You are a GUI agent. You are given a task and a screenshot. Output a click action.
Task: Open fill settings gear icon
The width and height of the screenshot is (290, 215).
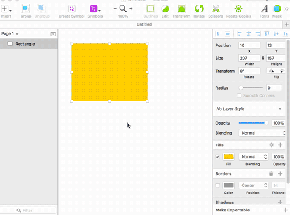271,145
